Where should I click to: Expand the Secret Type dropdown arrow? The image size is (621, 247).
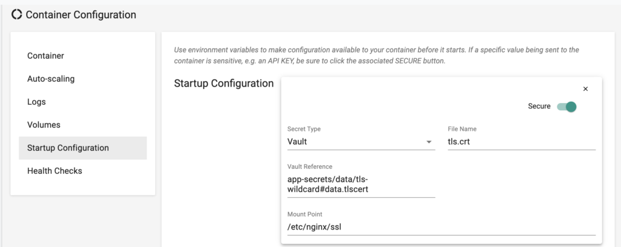429,142
